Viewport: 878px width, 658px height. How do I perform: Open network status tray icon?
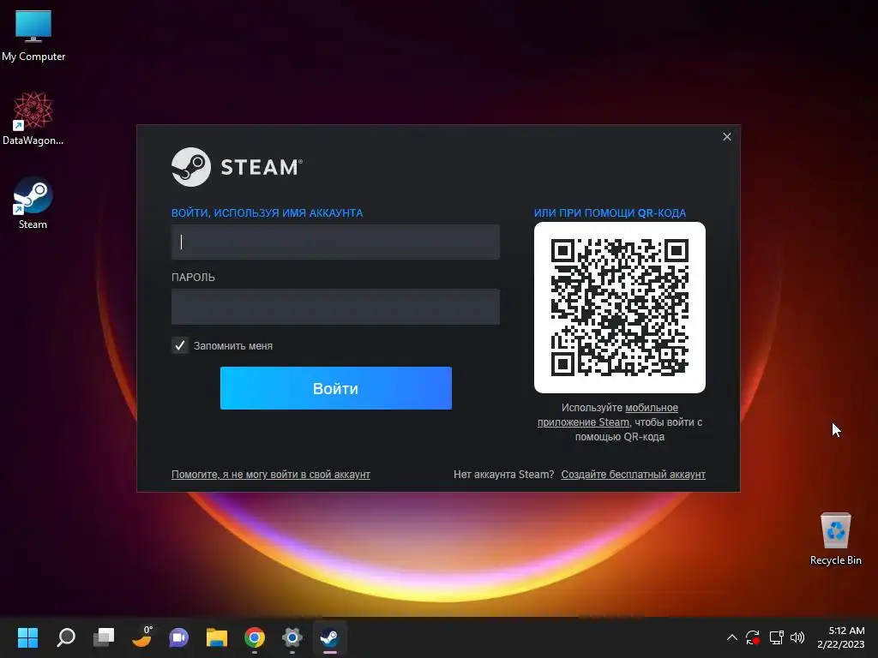coord(776,637)
